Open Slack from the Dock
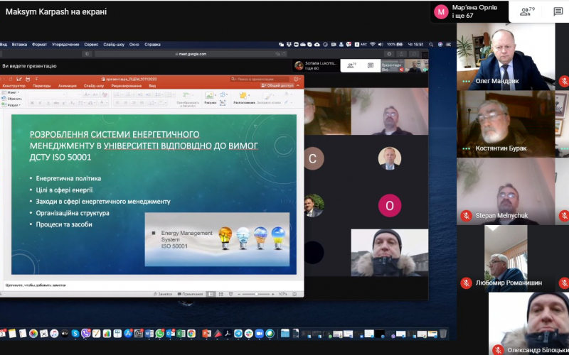Viewport: 569px width, 355px height. [248, 334]
